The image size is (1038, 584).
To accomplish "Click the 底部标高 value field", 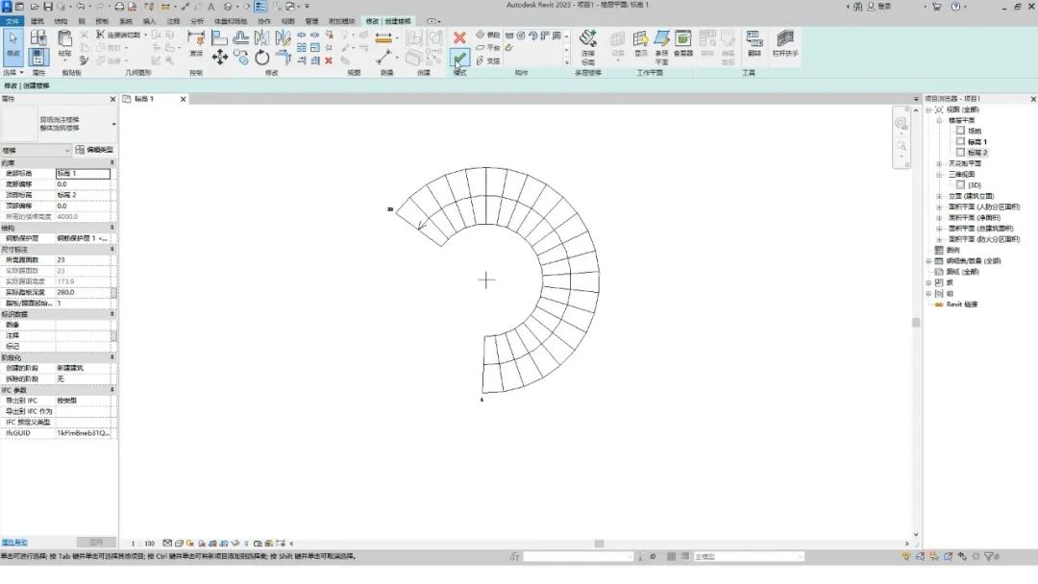I will [x=83, y=173].
